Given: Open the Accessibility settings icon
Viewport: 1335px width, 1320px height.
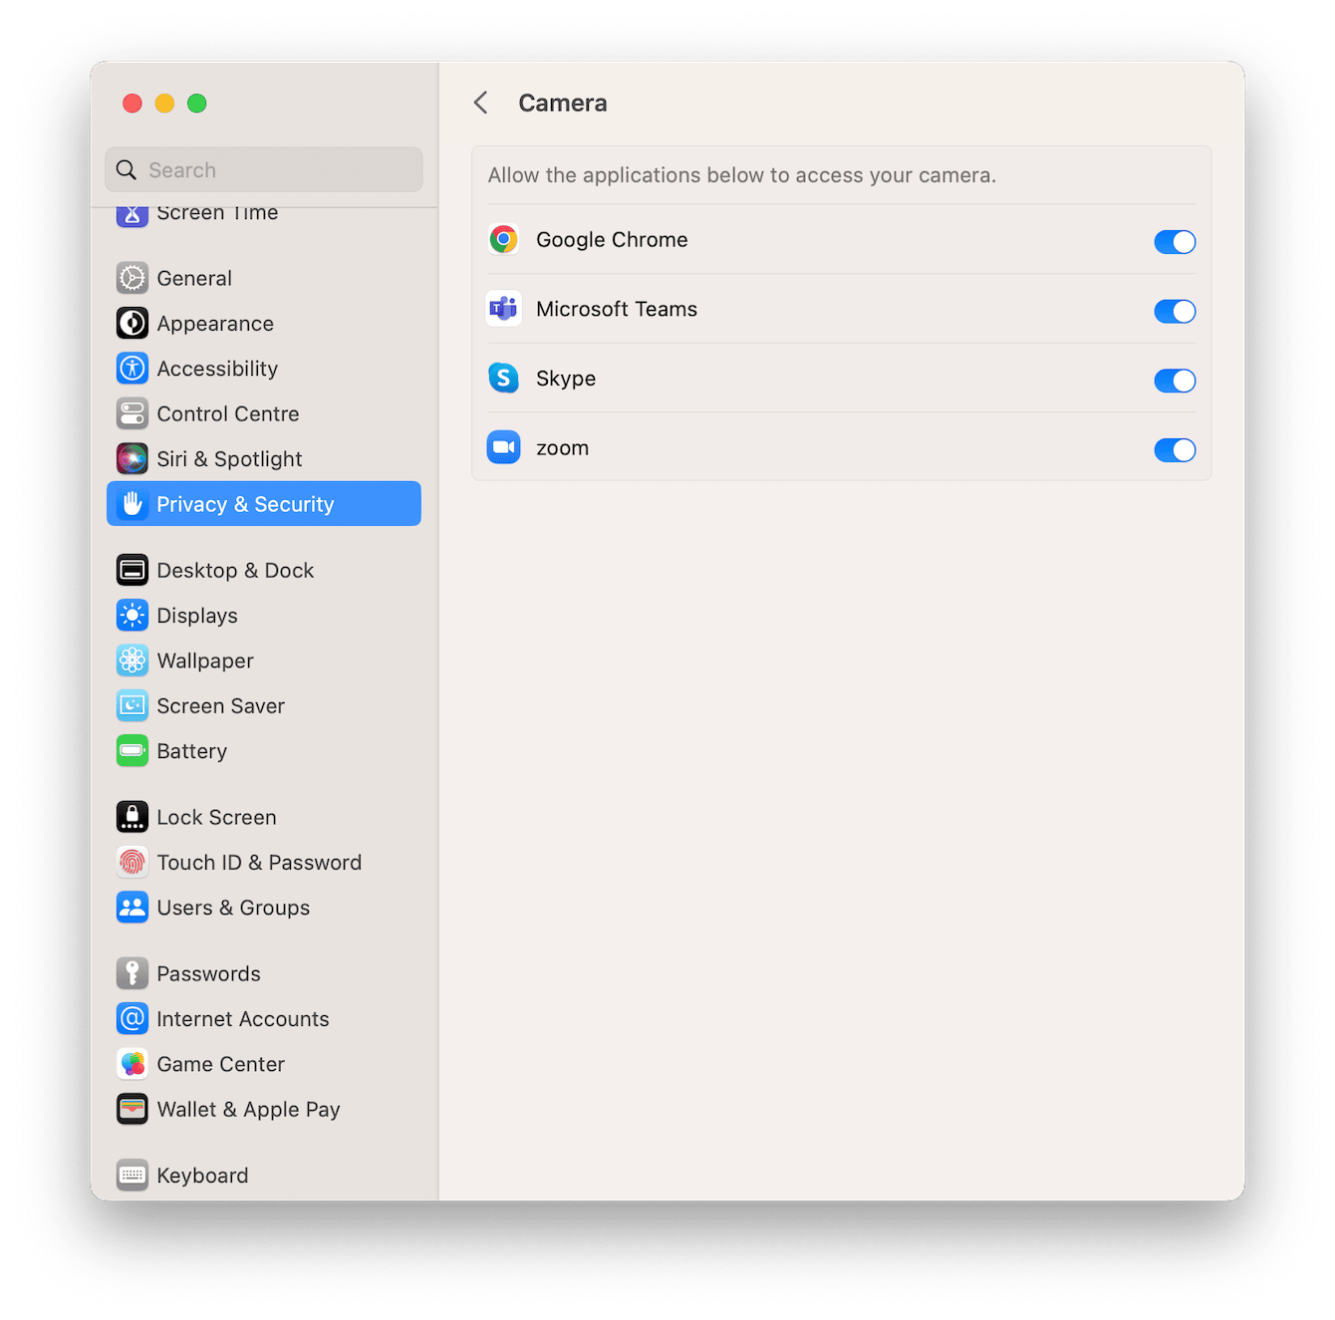Looking at the screenshot, I should 133,368.
